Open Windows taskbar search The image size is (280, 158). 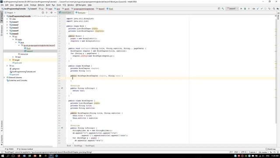tap(8, 156)
